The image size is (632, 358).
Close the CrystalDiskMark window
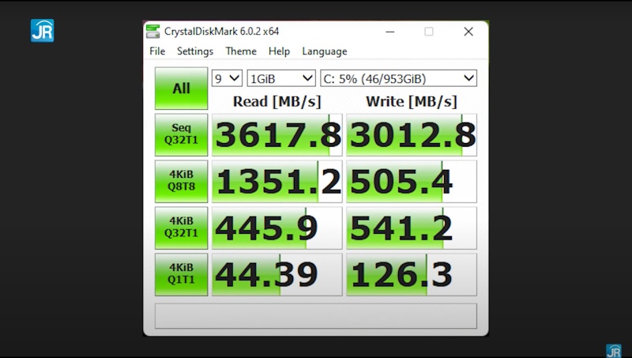(x=468, y=32)
